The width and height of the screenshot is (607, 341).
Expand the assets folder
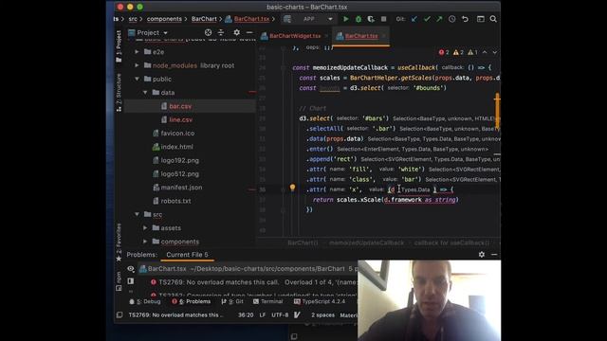145,227
